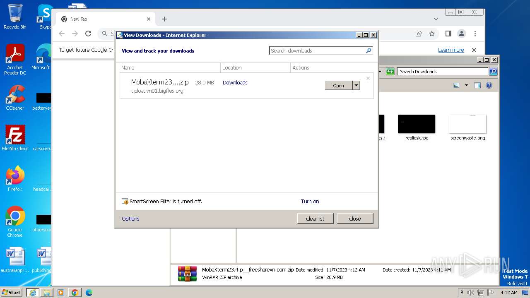The height and width of the screenshot is (298, 530).
Task: Open Action Center flag icon
Action: coord(491,293)
